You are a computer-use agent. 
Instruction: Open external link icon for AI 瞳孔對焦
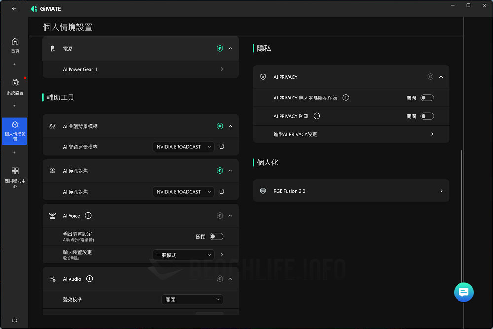(x=222, y=192)
